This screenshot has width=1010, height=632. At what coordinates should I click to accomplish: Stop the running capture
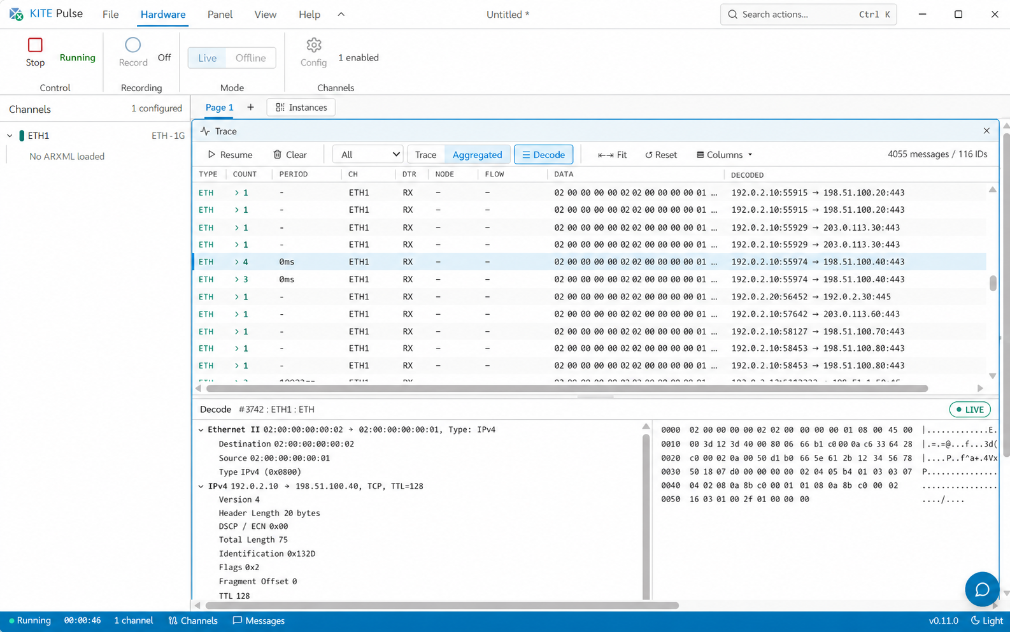35,52
